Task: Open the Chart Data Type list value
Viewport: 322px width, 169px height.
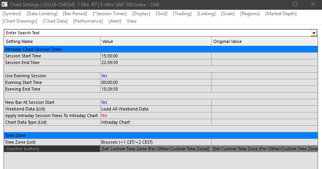Action: click(156, 122)
